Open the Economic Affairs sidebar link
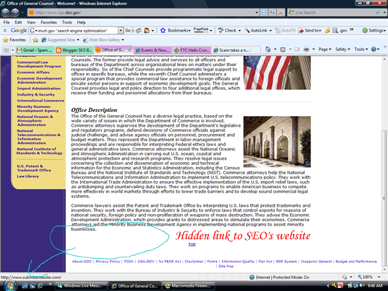This screenshot has height=291, width=388. pyautogui.click(x=33, y=72)
